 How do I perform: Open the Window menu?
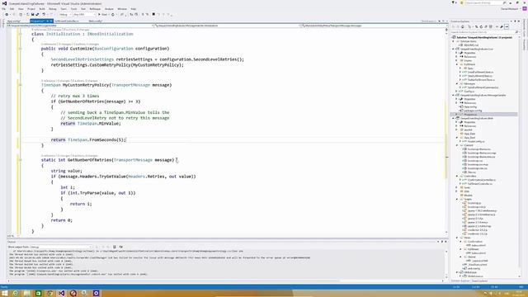122,9
